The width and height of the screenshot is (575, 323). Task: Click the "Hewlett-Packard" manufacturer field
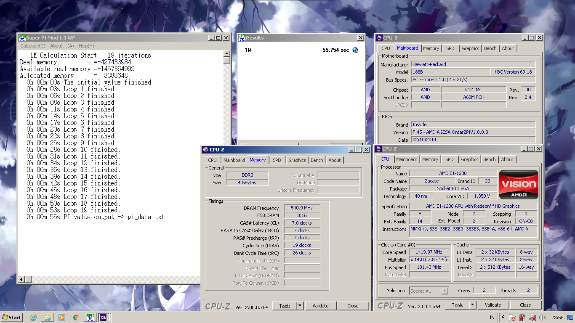473,64
